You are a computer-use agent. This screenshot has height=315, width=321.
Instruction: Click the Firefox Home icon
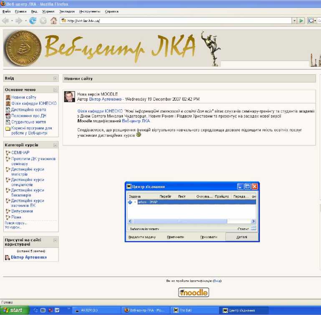(x=53, y=20)
